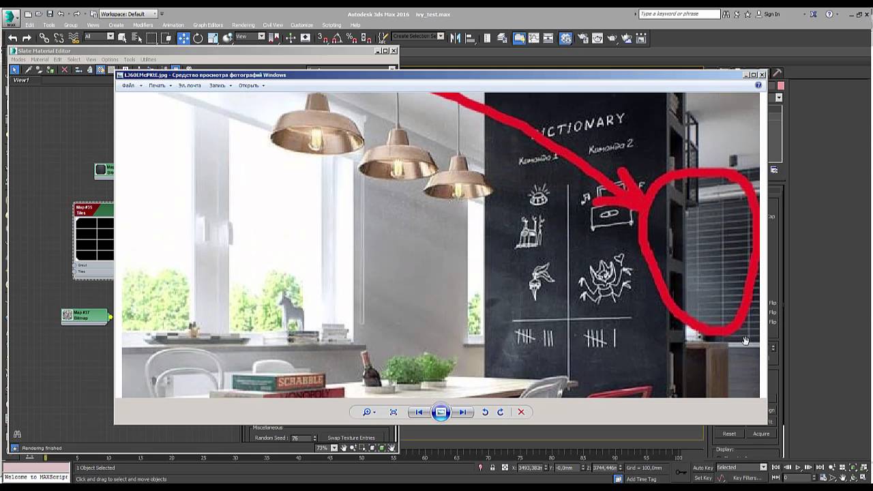Viewport: 873px width, 491px height.
Task: Click the Save File icon in quick access toolbar
Action: pos(50,14)
